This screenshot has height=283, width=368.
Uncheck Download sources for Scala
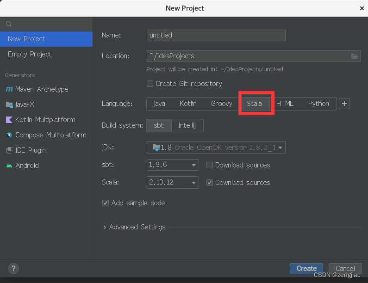point(210,183)
